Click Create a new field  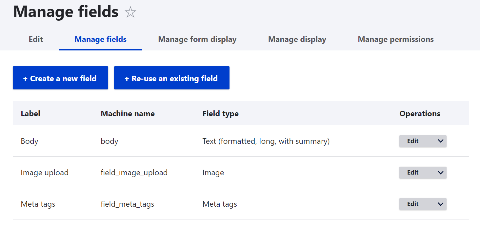[x=60, y=78]
